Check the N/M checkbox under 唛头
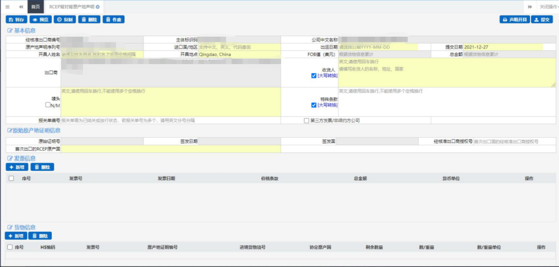The image size is (559, 267). point(48,105)
